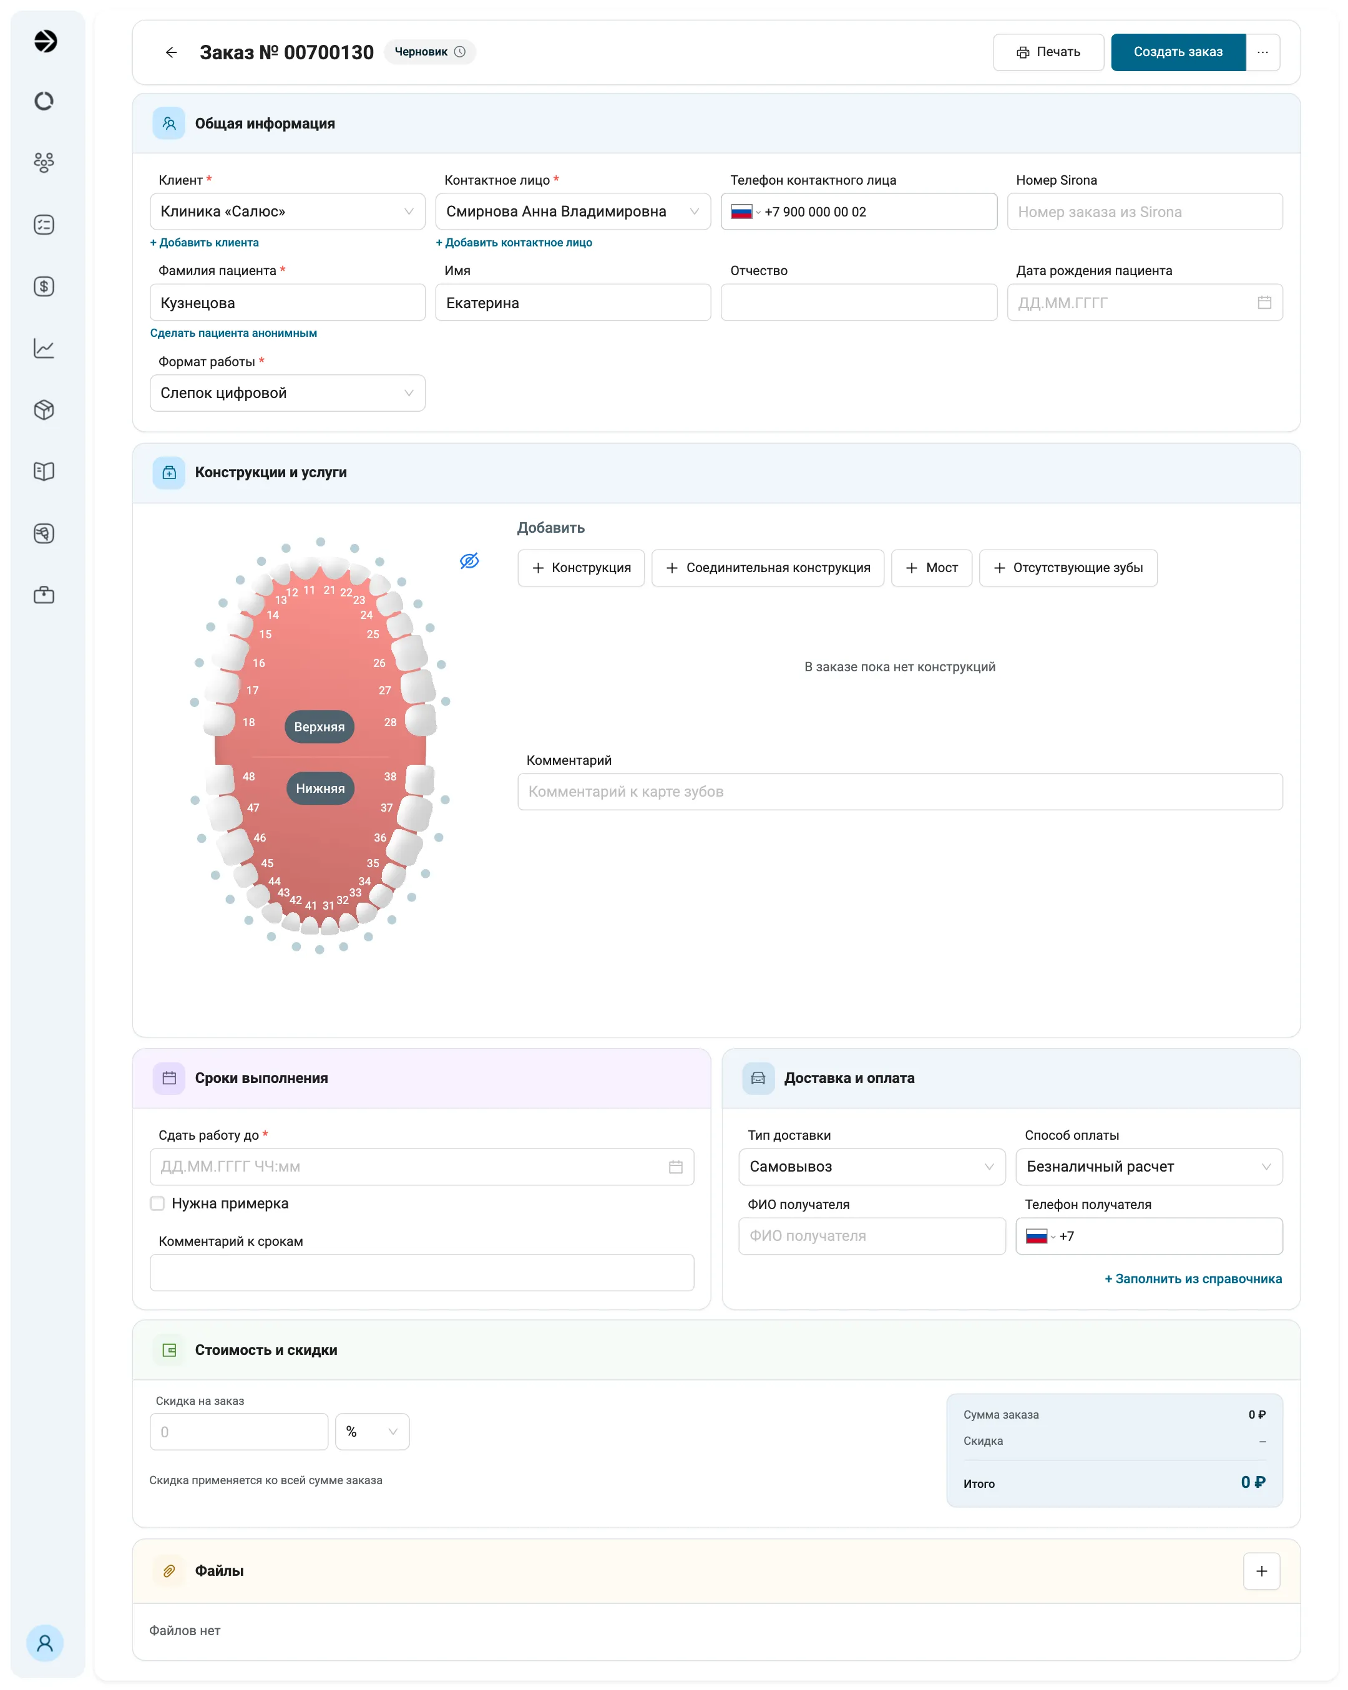Image resolution: width=1348 pixels, height=1690 pixels.
Task: Click Заполнить из справочника link
Action: pyautogui.click(x=1193, y=1278)
